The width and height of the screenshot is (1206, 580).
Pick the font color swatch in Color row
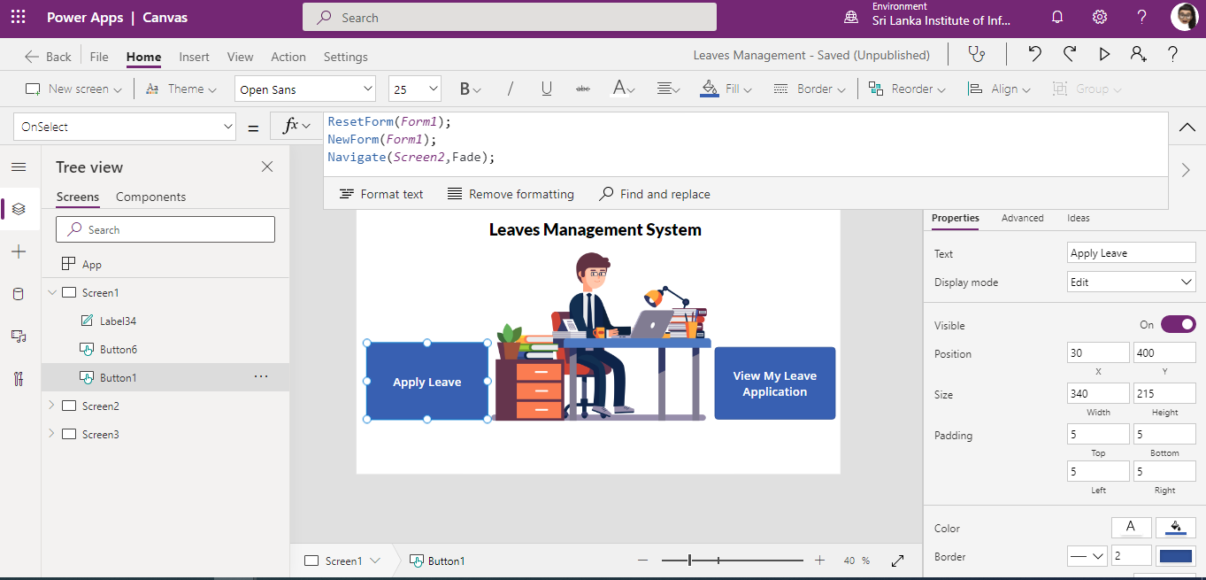[x=1131, y=528]
